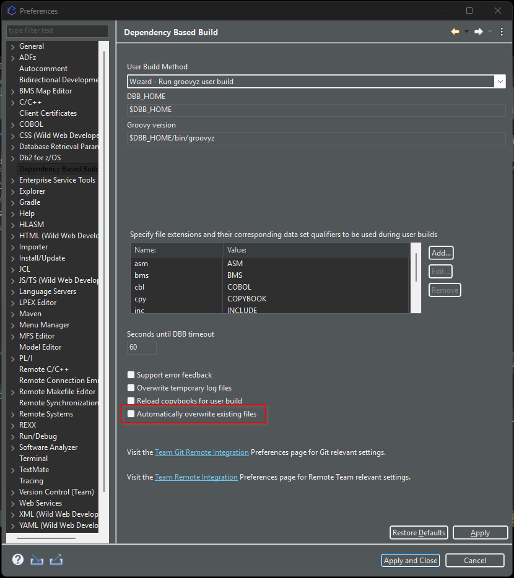Select the JCL preferences entry
514x578 pixels.
[25, 269]
